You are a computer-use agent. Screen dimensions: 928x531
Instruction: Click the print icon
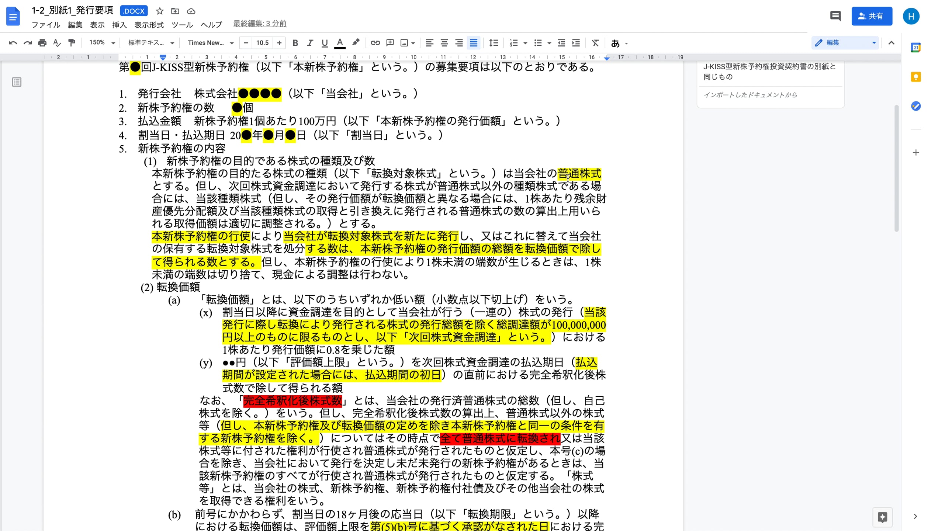click(x=42, y=43)
